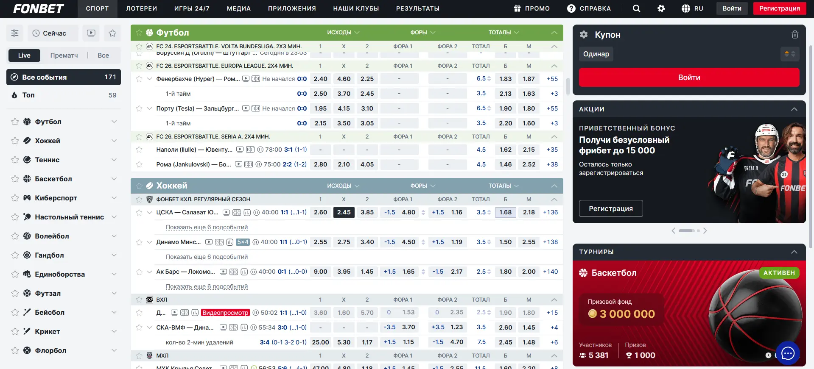Open the filter sliders icon in sidebar

15,33
